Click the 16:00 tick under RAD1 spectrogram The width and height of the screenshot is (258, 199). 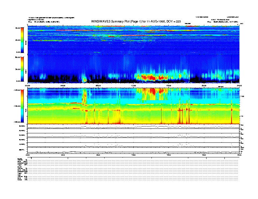pyautogui.click(x=169, y=86)
